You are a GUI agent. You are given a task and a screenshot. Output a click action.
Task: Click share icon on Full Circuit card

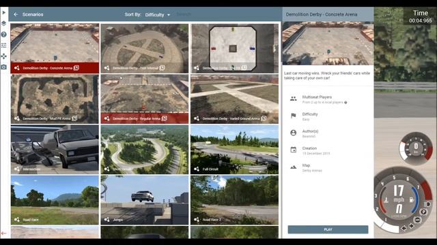197,169
